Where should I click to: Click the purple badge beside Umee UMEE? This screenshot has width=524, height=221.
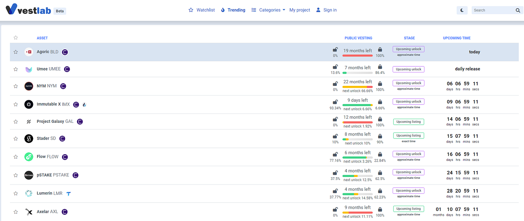click(x=67, y=69)
